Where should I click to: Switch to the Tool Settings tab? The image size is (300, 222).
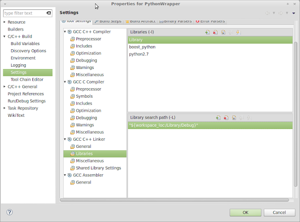76,21
